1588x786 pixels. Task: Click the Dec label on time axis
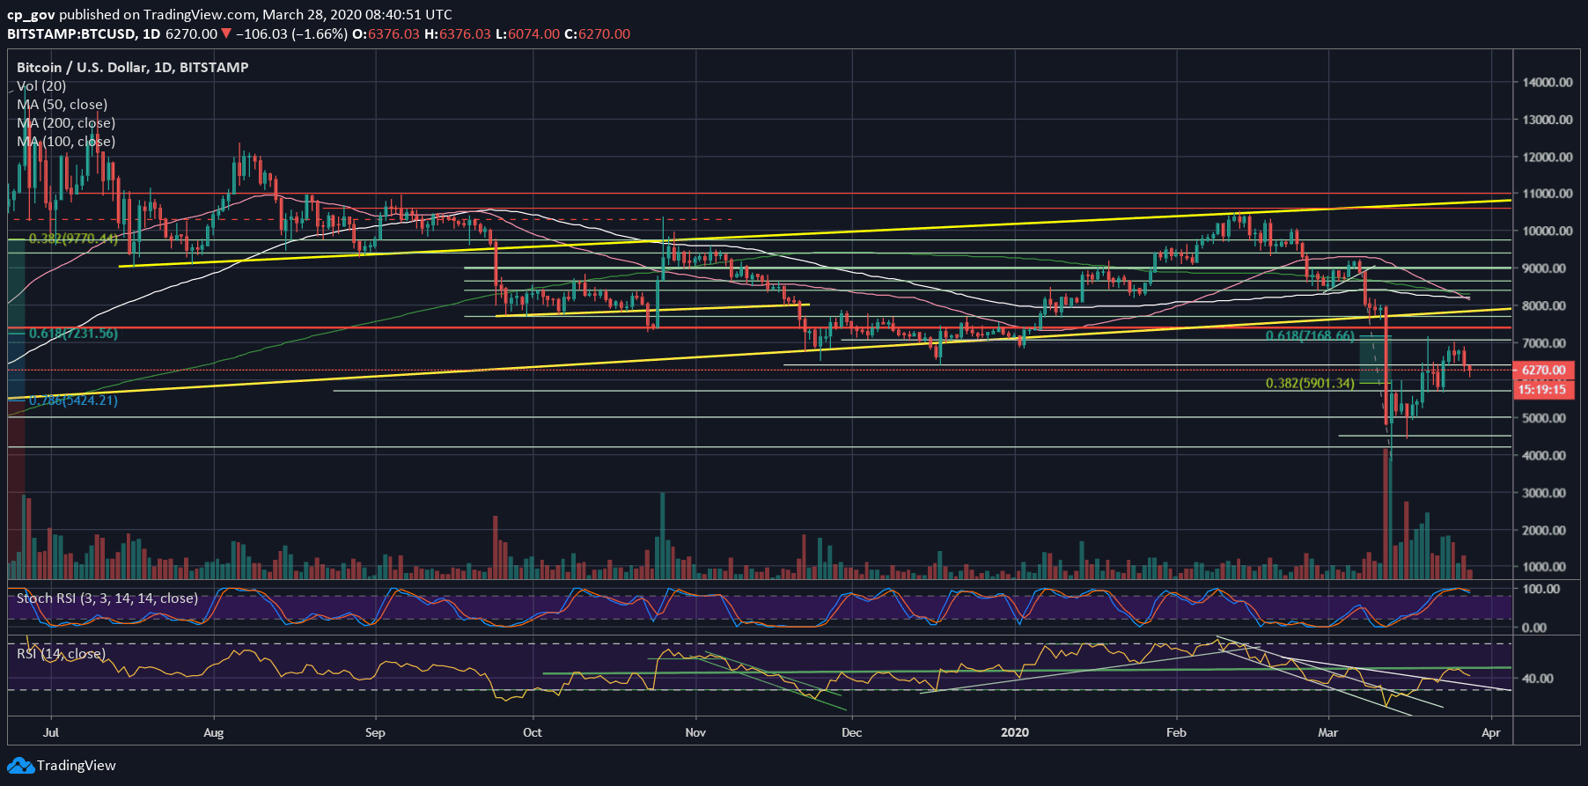pyautogui.click(x=851, y=732)
